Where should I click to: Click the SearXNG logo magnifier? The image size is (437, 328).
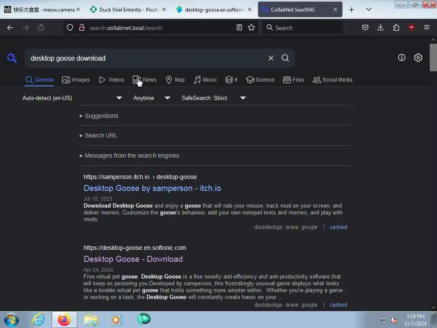(12, 58)
